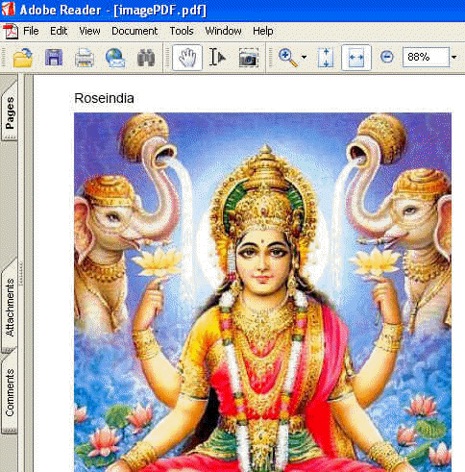Open the Pages navigation tab

pyautogui.click(x=10, y=112)
